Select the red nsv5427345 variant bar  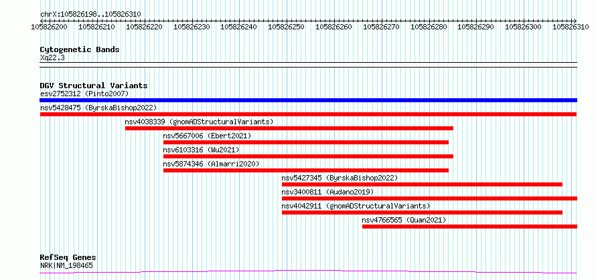pyautogui.click(x=422, y=184)
